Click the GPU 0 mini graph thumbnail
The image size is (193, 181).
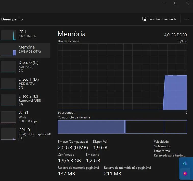tap(8, 134)
